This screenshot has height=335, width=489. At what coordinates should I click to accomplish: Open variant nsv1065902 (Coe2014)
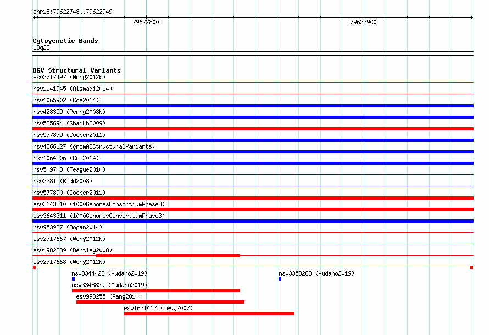tap(66, 100)
